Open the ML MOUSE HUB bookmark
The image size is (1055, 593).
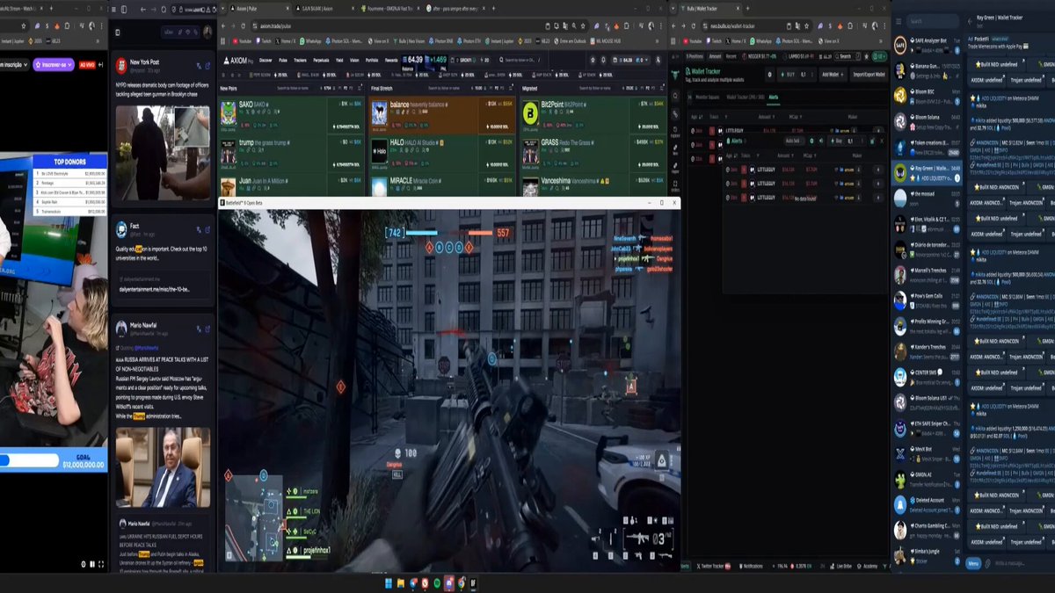(606, 41)
